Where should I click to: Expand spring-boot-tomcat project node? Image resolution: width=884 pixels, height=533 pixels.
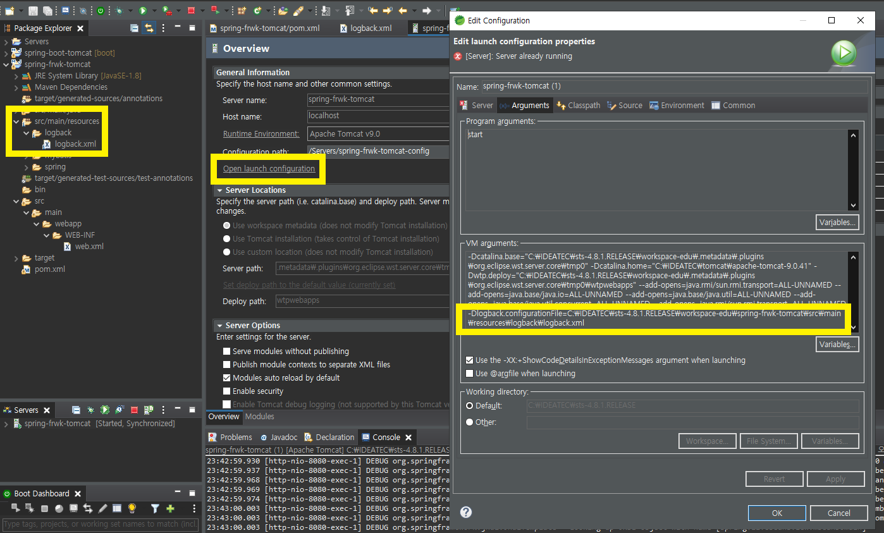6,53
